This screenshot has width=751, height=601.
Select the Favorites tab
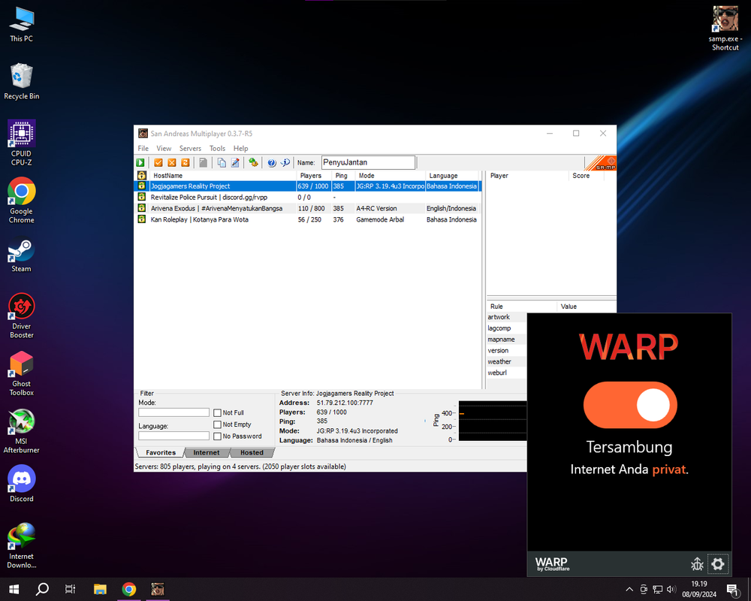[x=161, y=452]
